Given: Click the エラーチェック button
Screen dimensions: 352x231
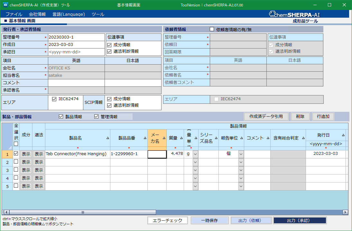Looking at the screenshot, I should 167,220.
